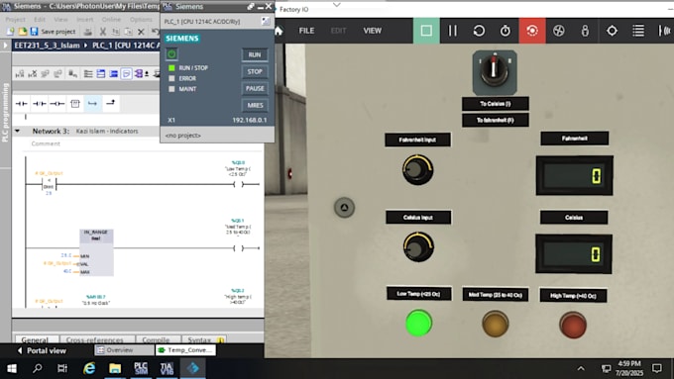Click the breadcrumb arrow after EET231_5_3_Islam
The height and width of the screenshot is (379, 674).
pyautogui.click(x=85, y=46)
